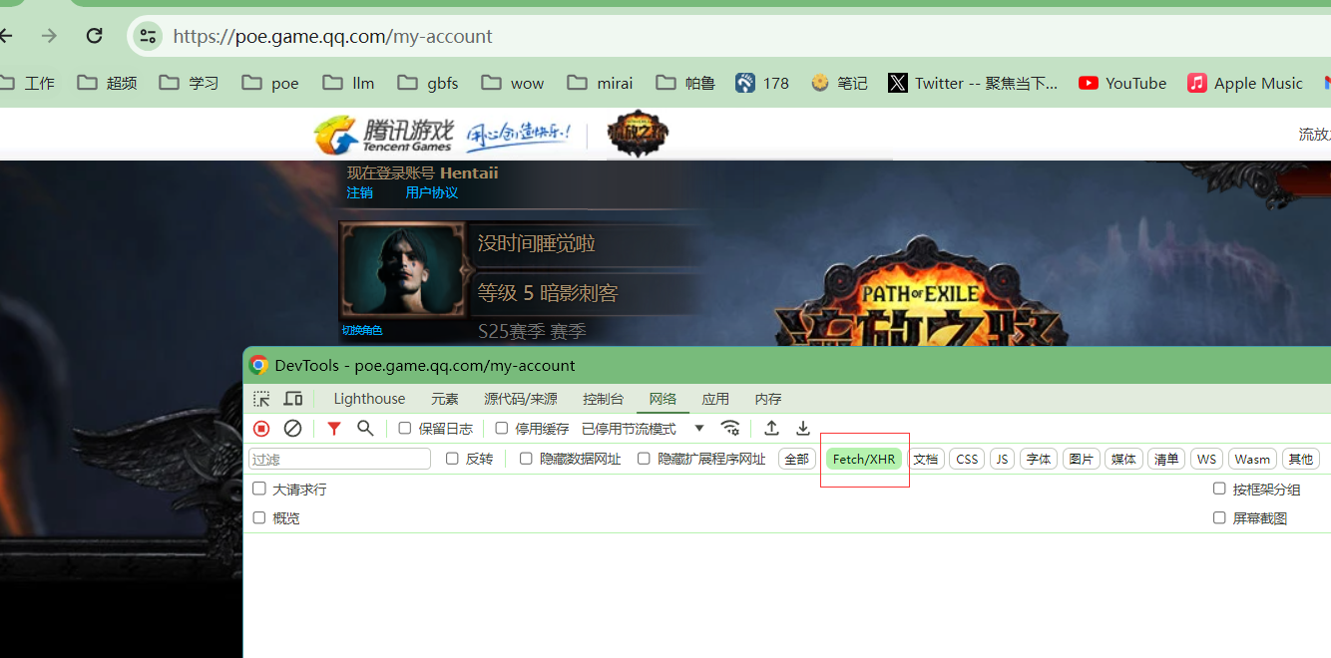Enable the 屏幕截图 checkbox

[1219, 517]
